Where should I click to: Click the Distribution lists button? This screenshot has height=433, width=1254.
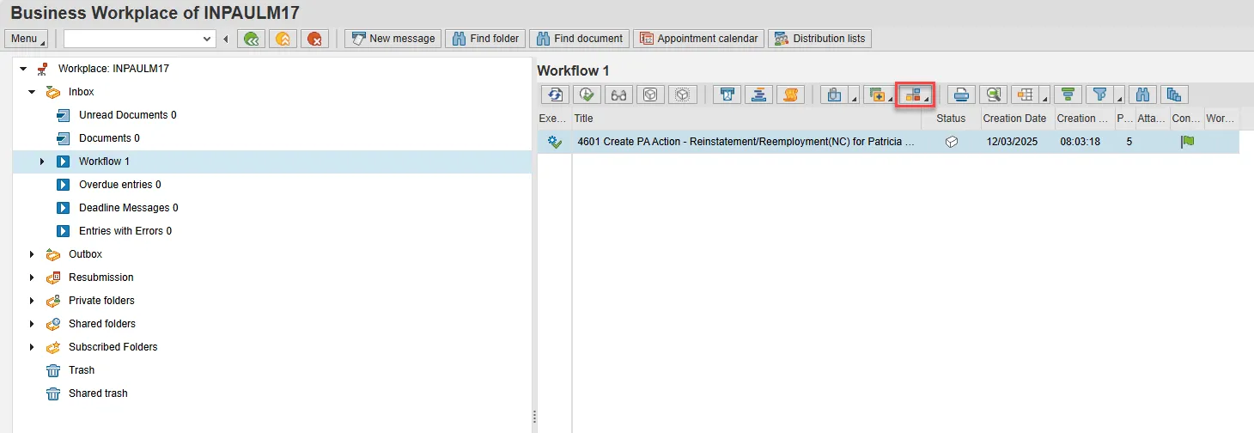pos(819,39)
